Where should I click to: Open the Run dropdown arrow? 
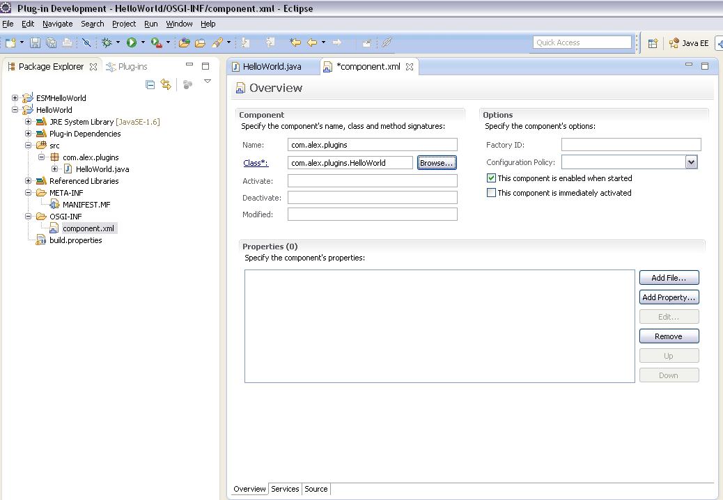[x=143, y=42]
